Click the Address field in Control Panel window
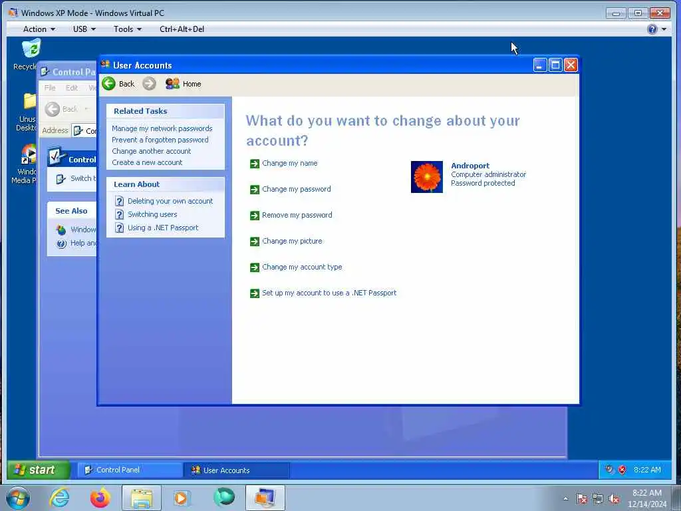Viewport: 681px width, 511px height. click(84, 130)
